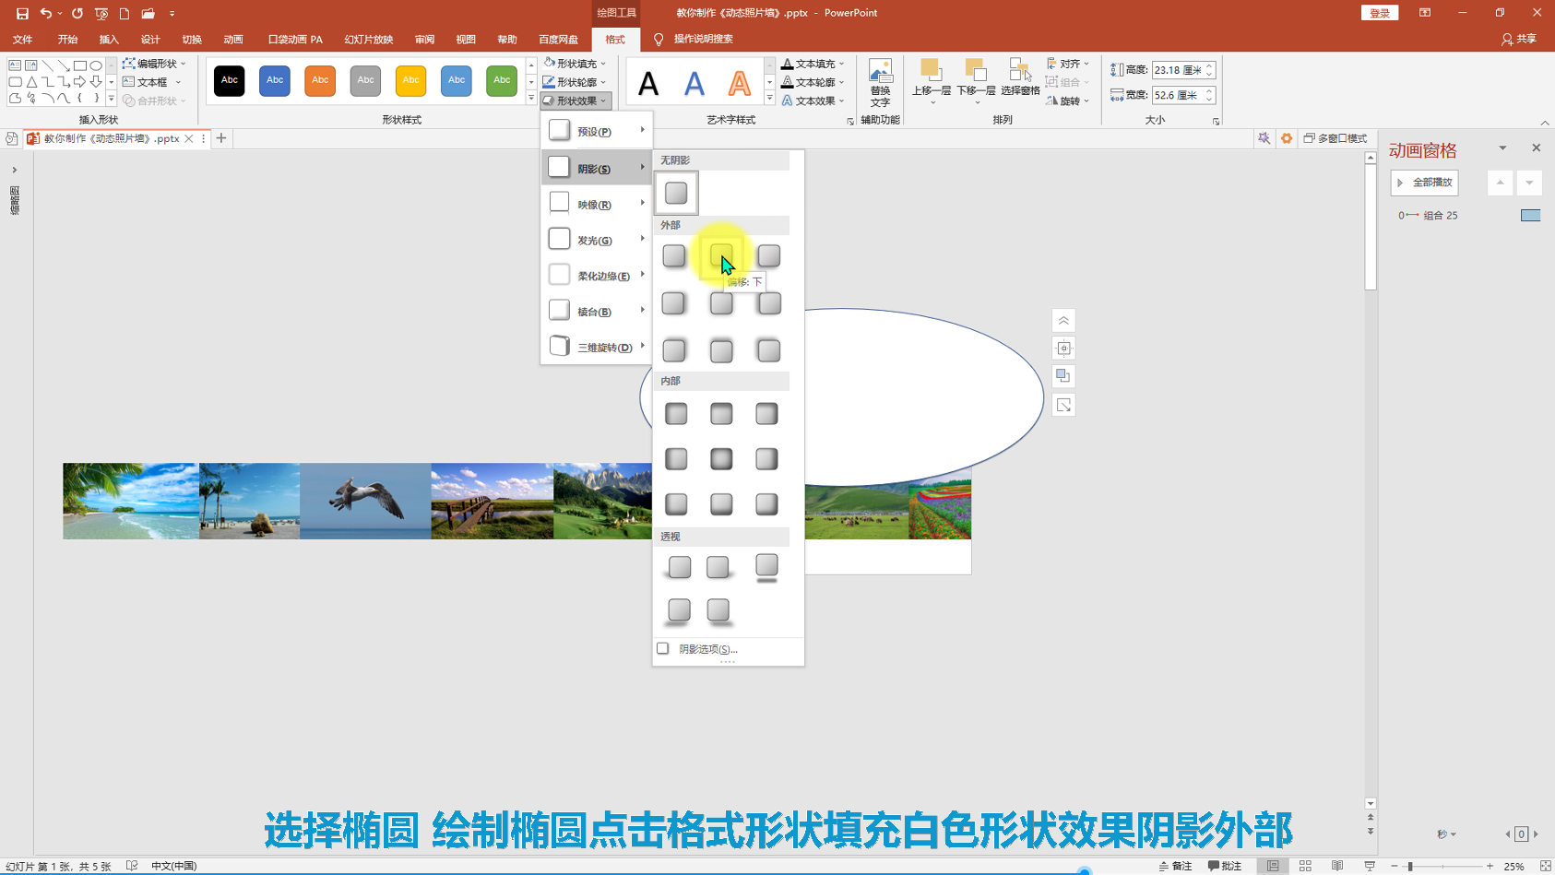Screen dimensions: 1555x875
Task: Select the 无阴影 no shadow preset
Action: pos(676,193)
